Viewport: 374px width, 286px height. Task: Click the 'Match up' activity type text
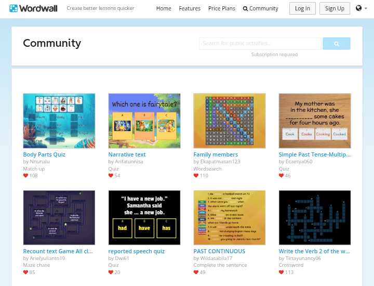pyautogui.click(x=34, y=169)
